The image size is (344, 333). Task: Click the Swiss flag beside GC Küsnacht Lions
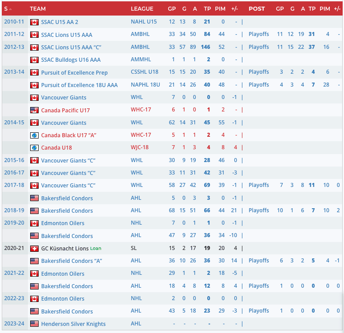(x=34, y=249)
